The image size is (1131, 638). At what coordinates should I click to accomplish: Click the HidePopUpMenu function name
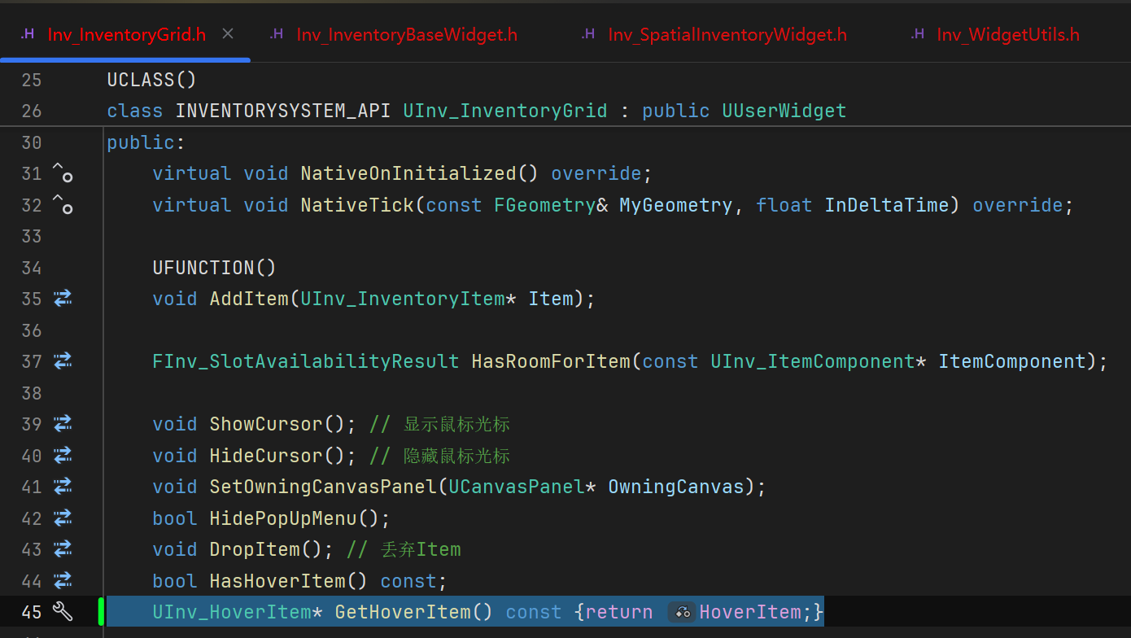283,518
